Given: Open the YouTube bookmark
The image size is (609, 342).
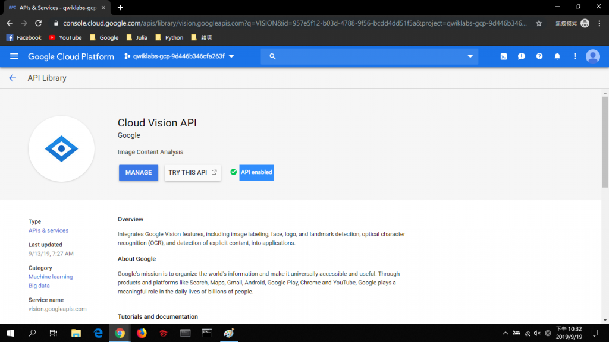Looking at the screenshot, I should click(x=65, y=37).
